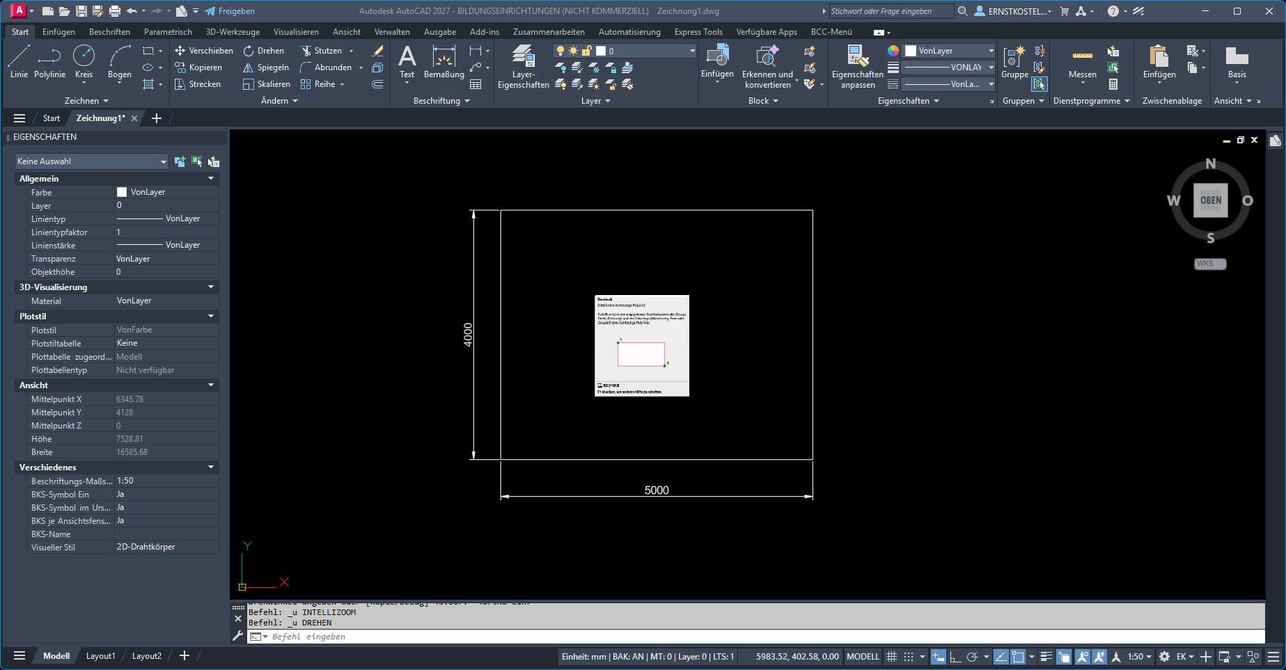Select the Linie drawing tool
The width and height of the screenshot is (1286, 670).
(x=19, y=62)
